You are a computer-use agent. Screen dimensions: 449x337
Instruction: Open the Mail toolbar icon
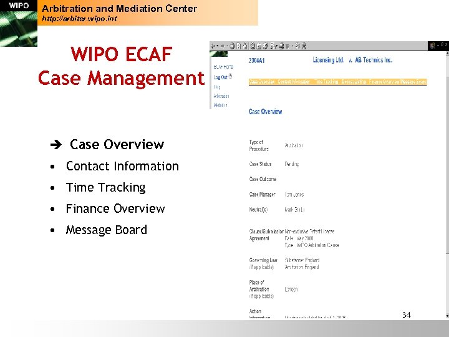tap(273, 46)
